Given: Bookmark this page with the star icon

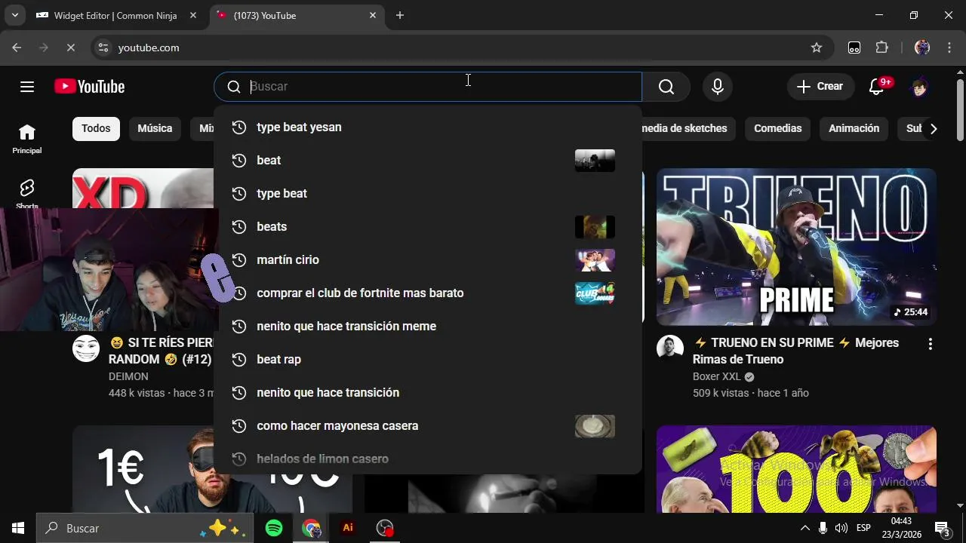Looking at the screenshot, I should (816, 48).
